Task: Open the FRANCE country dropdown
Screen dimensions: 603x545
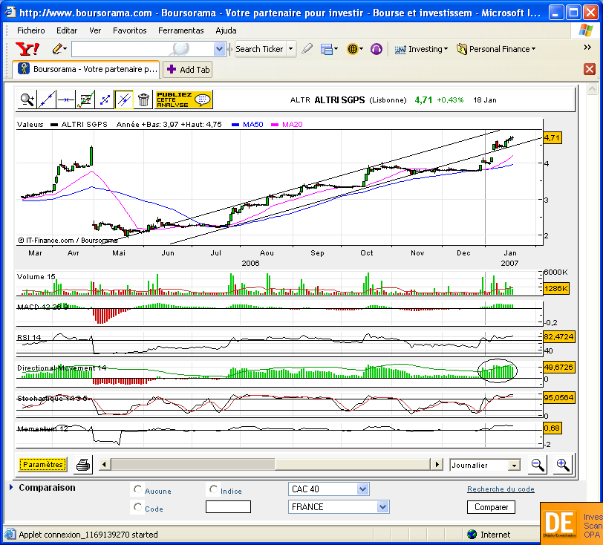Action: pos(382,507)
